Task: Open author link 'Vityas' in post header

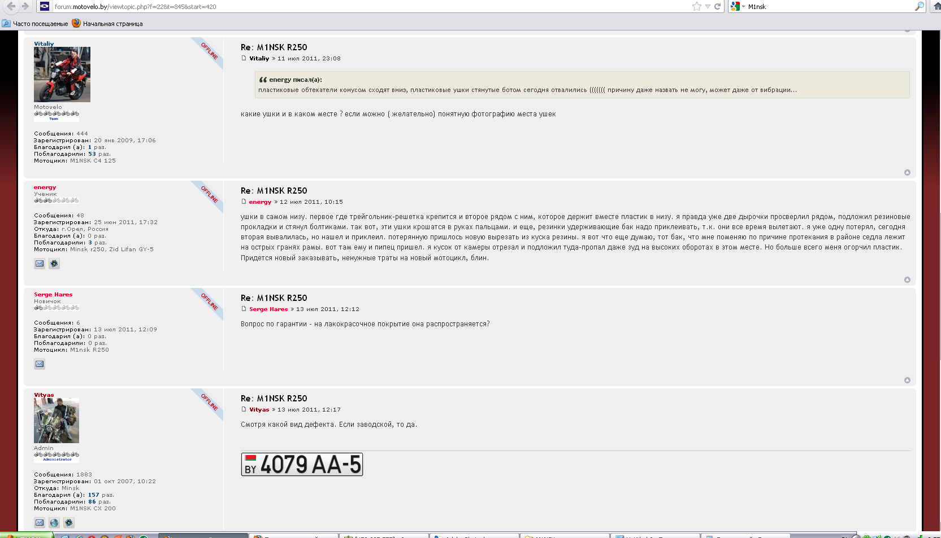Action: 259,410
